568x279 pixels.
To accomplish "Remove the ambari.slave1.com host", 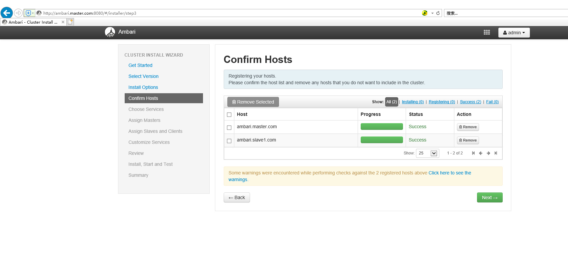I will (x=468, y=140).
